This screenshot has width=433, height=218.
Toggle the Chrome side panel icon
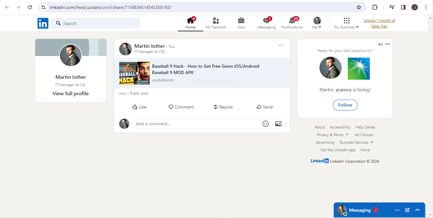[403, 7]
